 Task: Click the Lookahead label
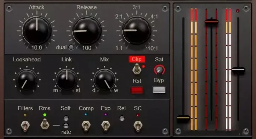[x=27, y=59]
